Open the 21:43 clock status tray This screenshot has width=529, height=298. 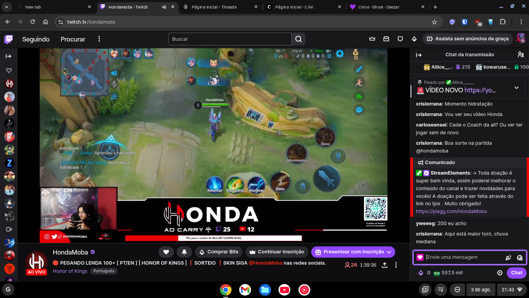pyautogui.click(x=512, y=289)
